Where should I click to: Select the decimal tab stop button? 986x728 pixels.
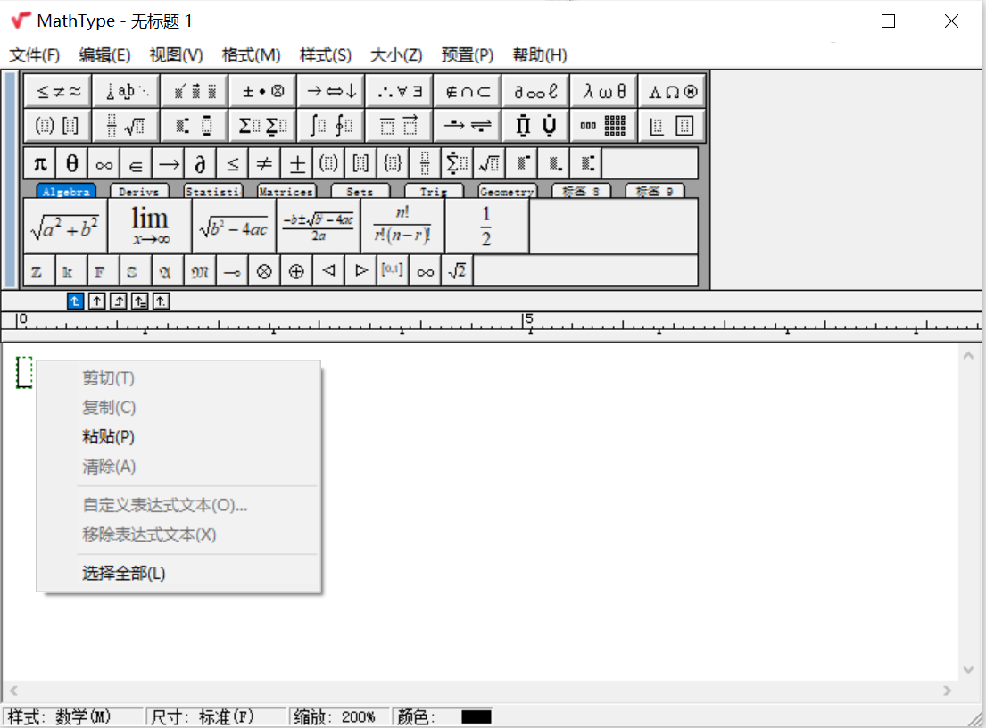click(161, 302)
